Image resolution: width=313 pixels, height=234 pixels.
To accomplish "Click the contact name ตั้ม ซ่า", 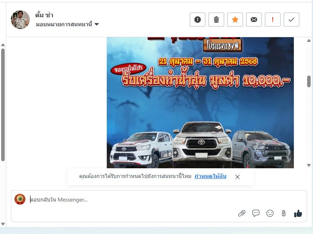I will [44, 15].
